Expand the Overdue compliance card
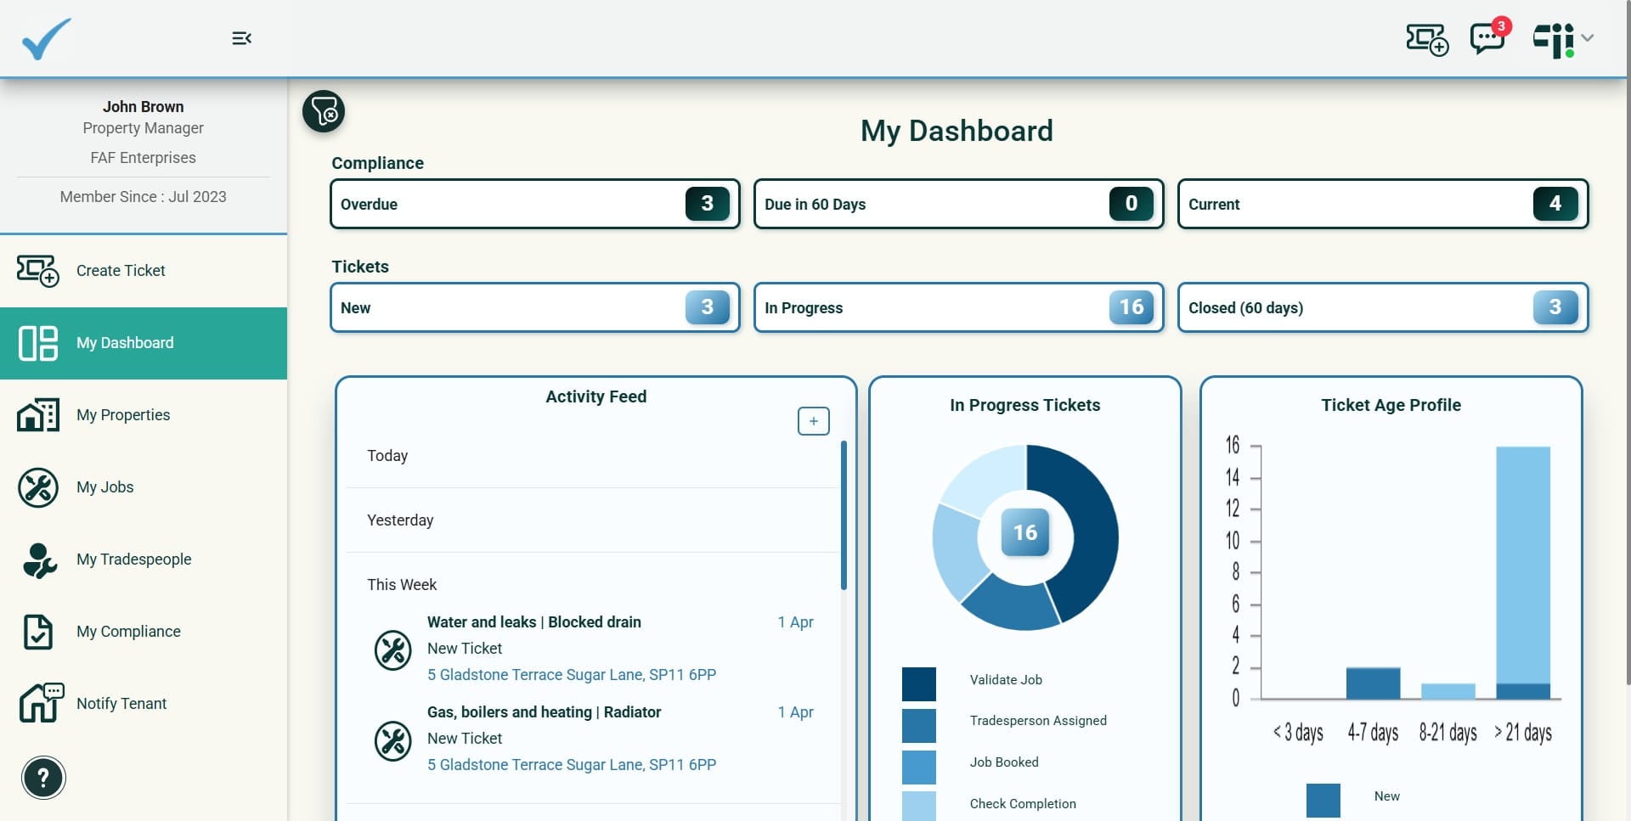The image size is (1631, 821). [x=534, y=204]
